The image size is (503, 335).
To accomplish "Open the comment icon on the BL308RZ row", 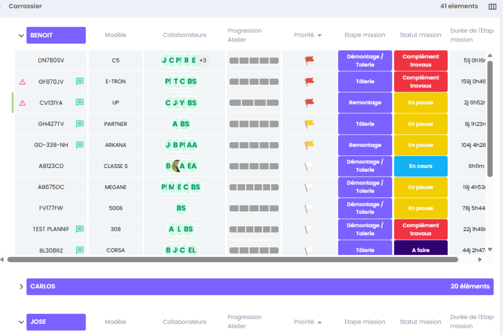I will [x=80, y=250].
